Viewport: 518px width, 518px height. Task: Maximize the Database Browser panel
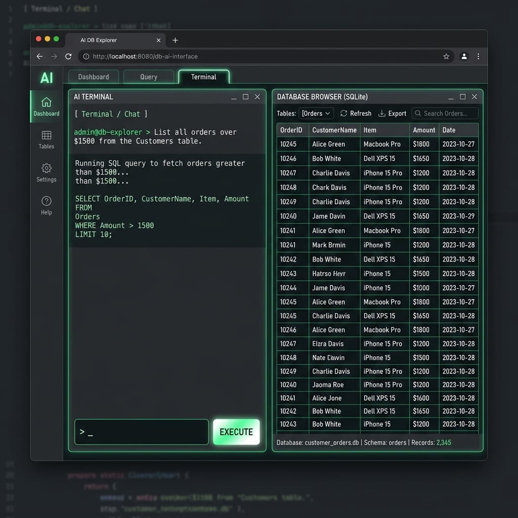point(462,97)
